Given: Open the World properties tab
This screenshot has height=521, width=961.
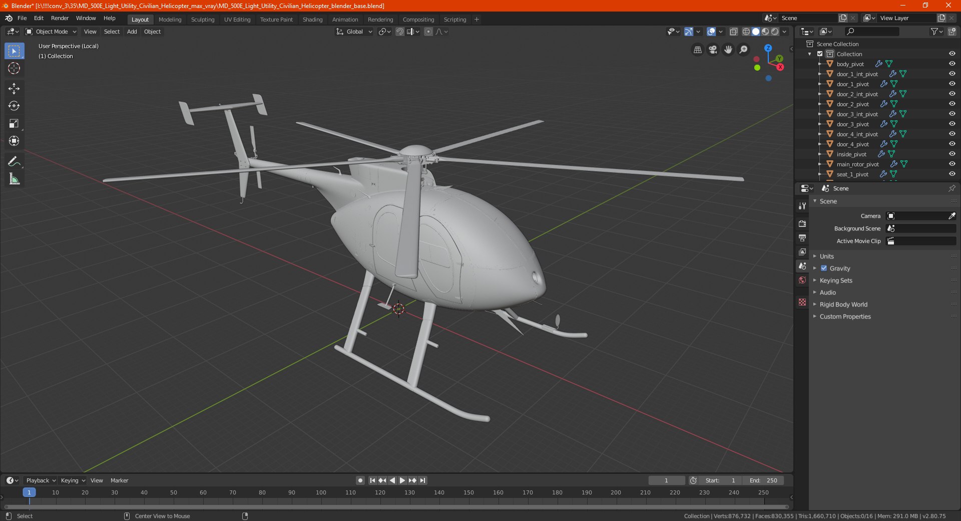Looking at the screenshot, I should [x=802, y=280].
